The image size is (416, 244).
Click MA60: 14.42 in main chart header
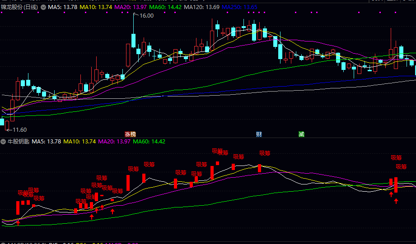165,7
